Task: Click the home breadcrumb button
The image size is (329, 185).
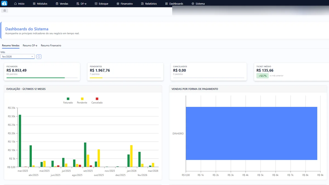Action: coord(4,10)
